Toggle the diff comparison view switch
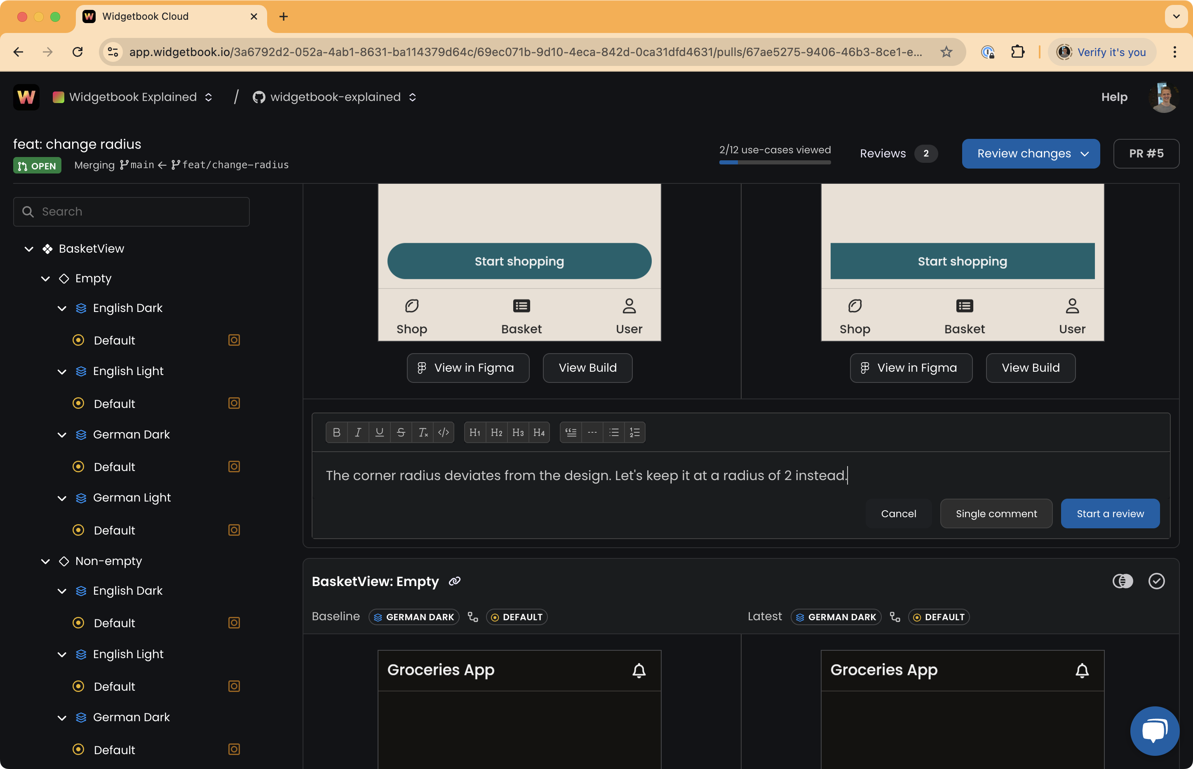 (x=1123, y=581)
